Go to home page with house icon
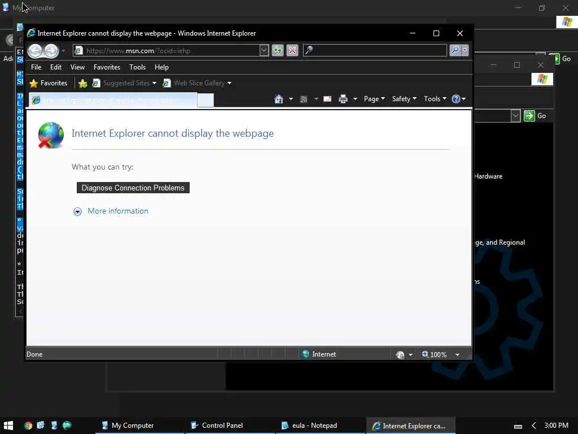Screen dimensions: 578x434 [279, 99]
